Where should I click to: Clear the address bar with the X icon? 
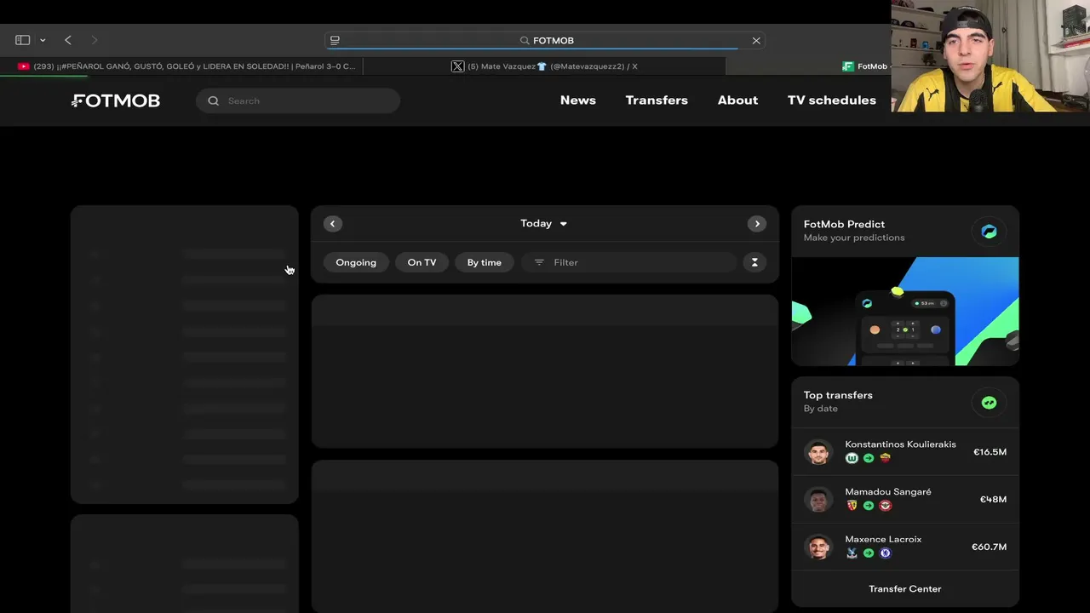[x=756, y=40]
